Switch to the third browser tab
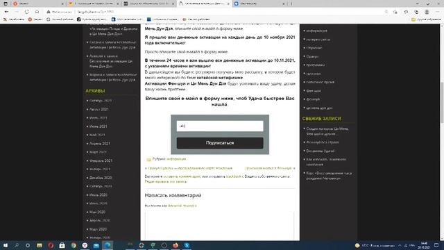Screen dimensions: 444x250 point(149,3)
